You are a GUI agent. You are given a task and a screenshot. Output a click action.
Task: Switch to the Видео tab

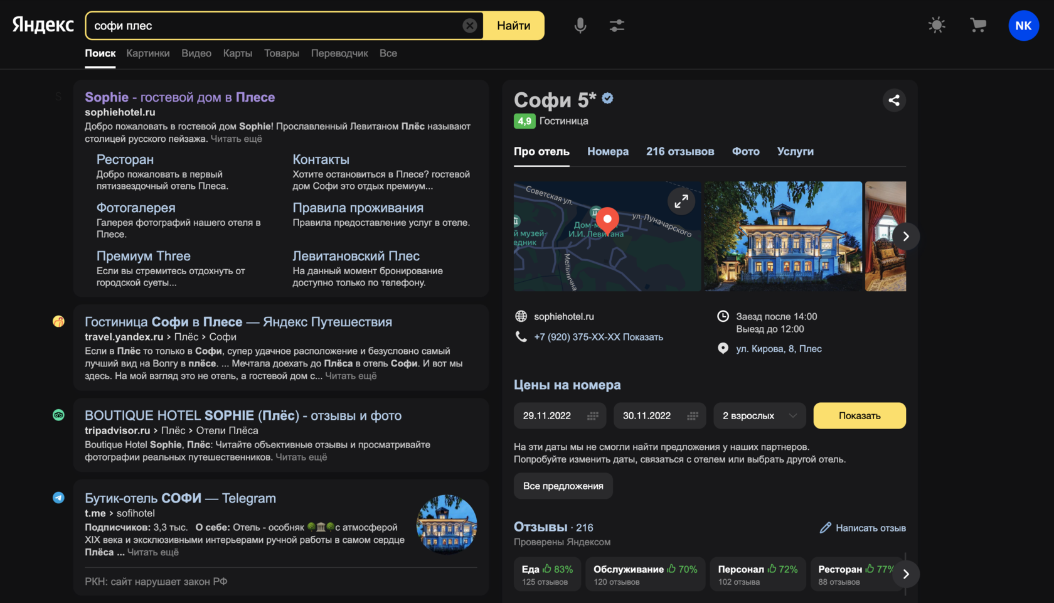point(196,53)
